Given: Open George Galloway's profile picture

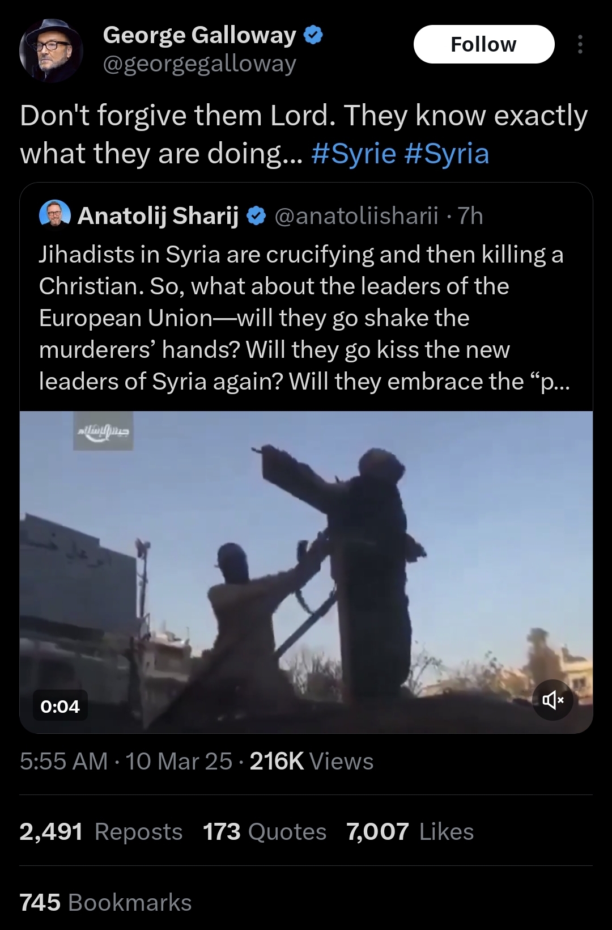Looking at the screenshot, I should click(51, 51).
